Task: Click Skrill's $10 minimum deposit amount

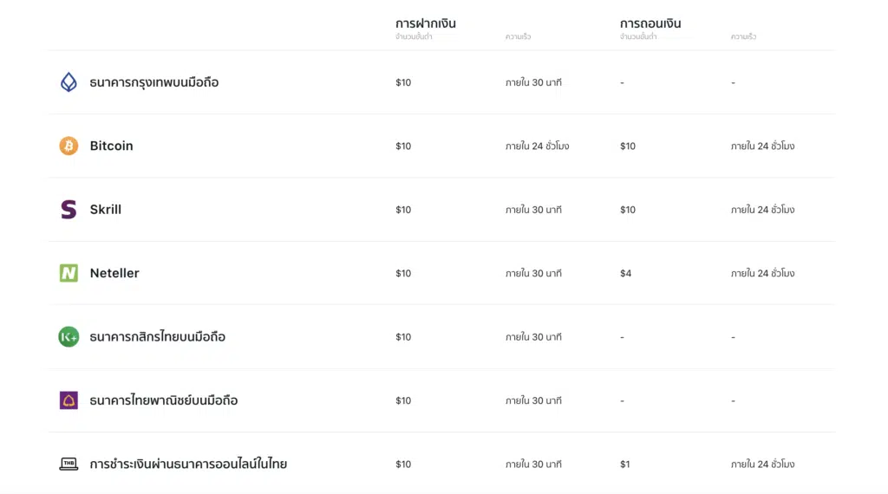Action: 403,210
